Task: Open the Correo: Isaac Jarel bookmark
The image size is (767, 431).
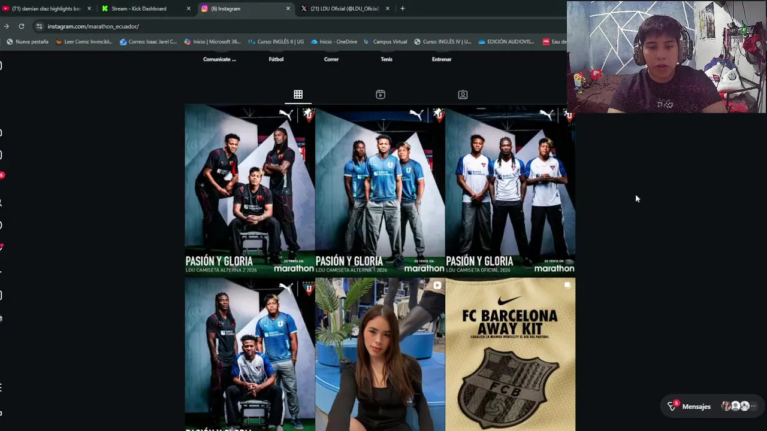Action: tap(148, 42)
